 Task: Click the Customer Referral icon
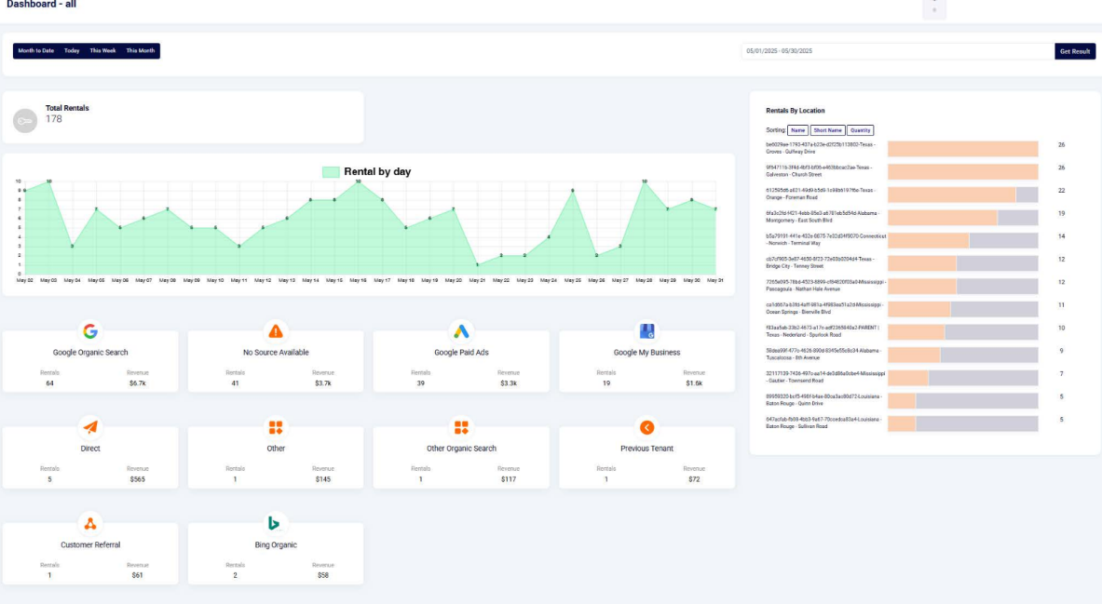[x=89, y=523]
